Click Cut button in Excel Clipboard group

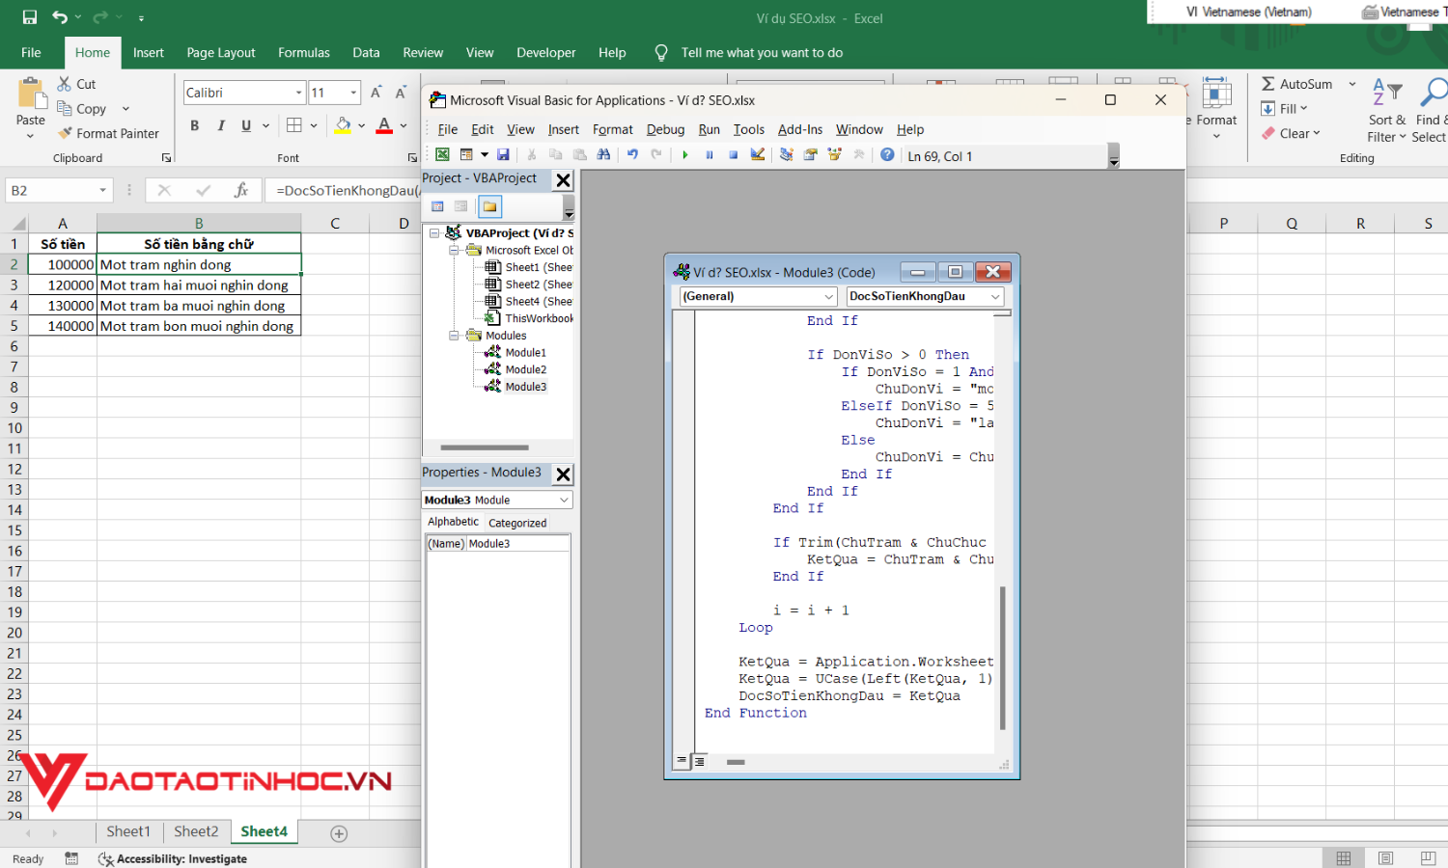(x=77, y=84)
